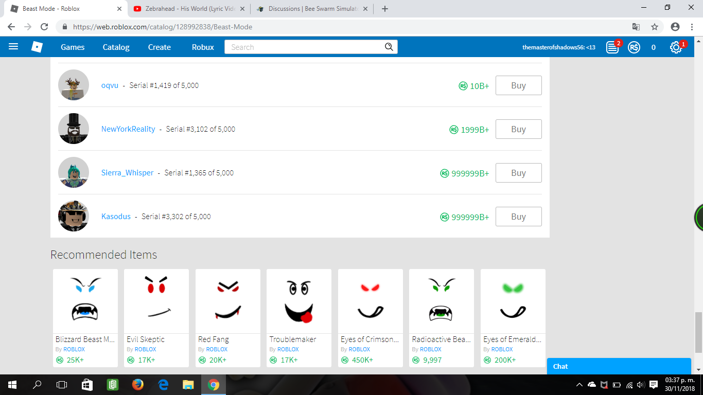
Task: Show hidden tray icons chevron
Action: [579, 385]
